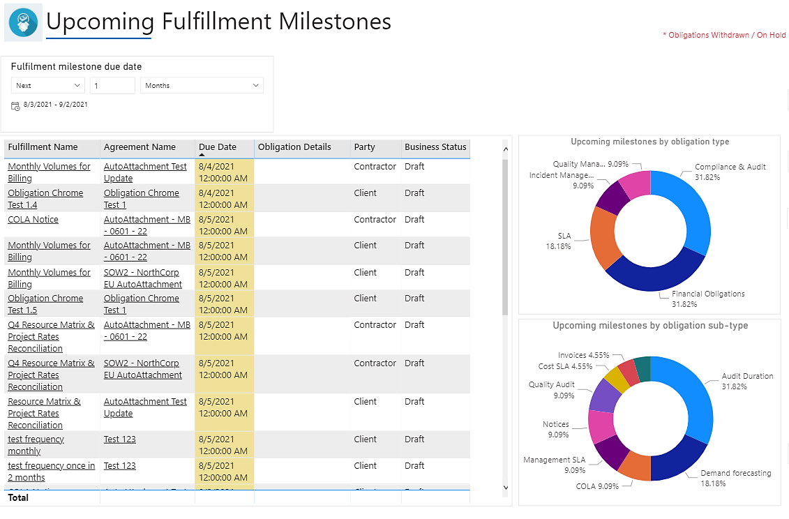This screenshot has width=789, height=519.
Task: Sort by Party column header
Action: tap(364, 147)
